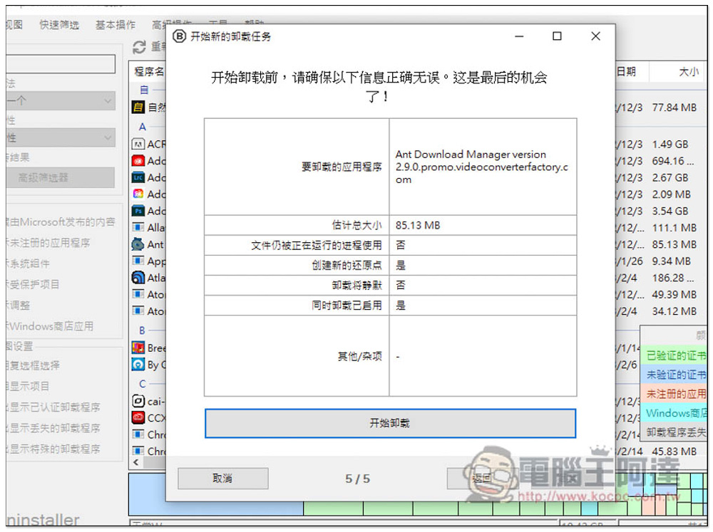Click the ACR app icon in list
This screenshot has height=532, width=713.
[138, 144]
